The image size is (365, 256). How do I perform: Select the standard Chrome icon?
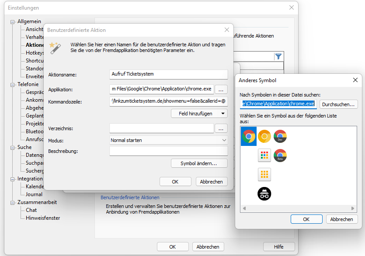248,136
